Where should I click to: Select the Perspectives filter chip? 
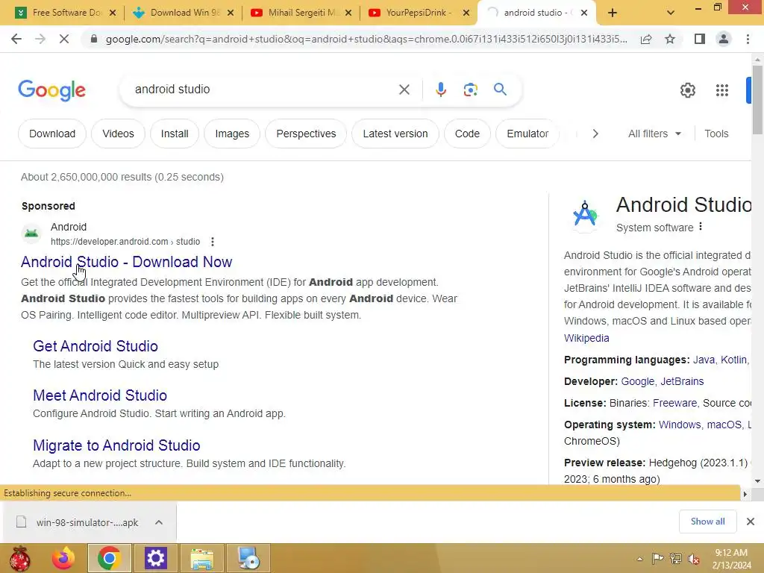click(306, 134)
